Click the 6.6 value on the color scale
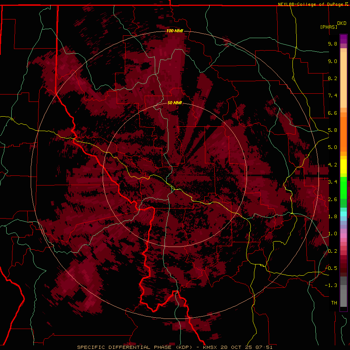Image resolution: width=350 pixels, height=350 pixels. (332, 113)
